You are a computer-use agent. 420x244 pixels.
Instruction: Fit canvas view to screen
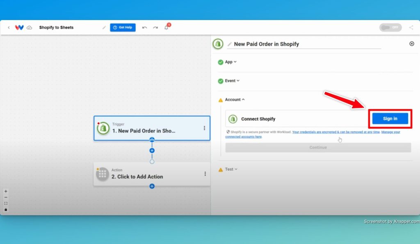coord(6,204)
